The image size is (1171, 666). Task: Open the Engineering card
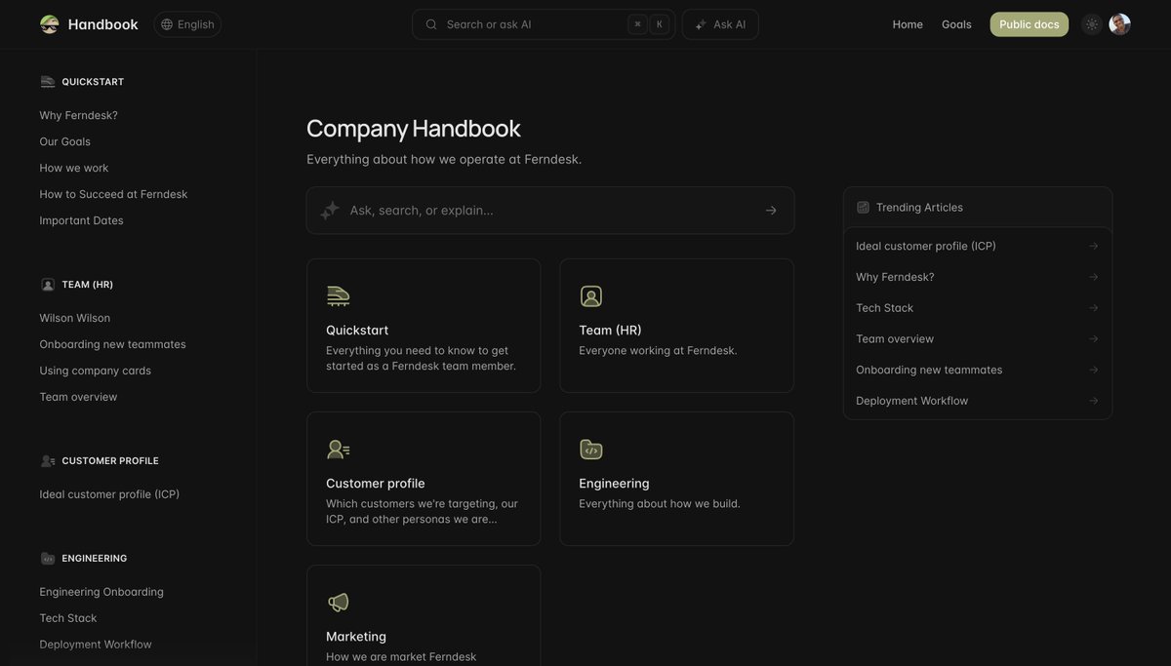[x=676, y=479]
